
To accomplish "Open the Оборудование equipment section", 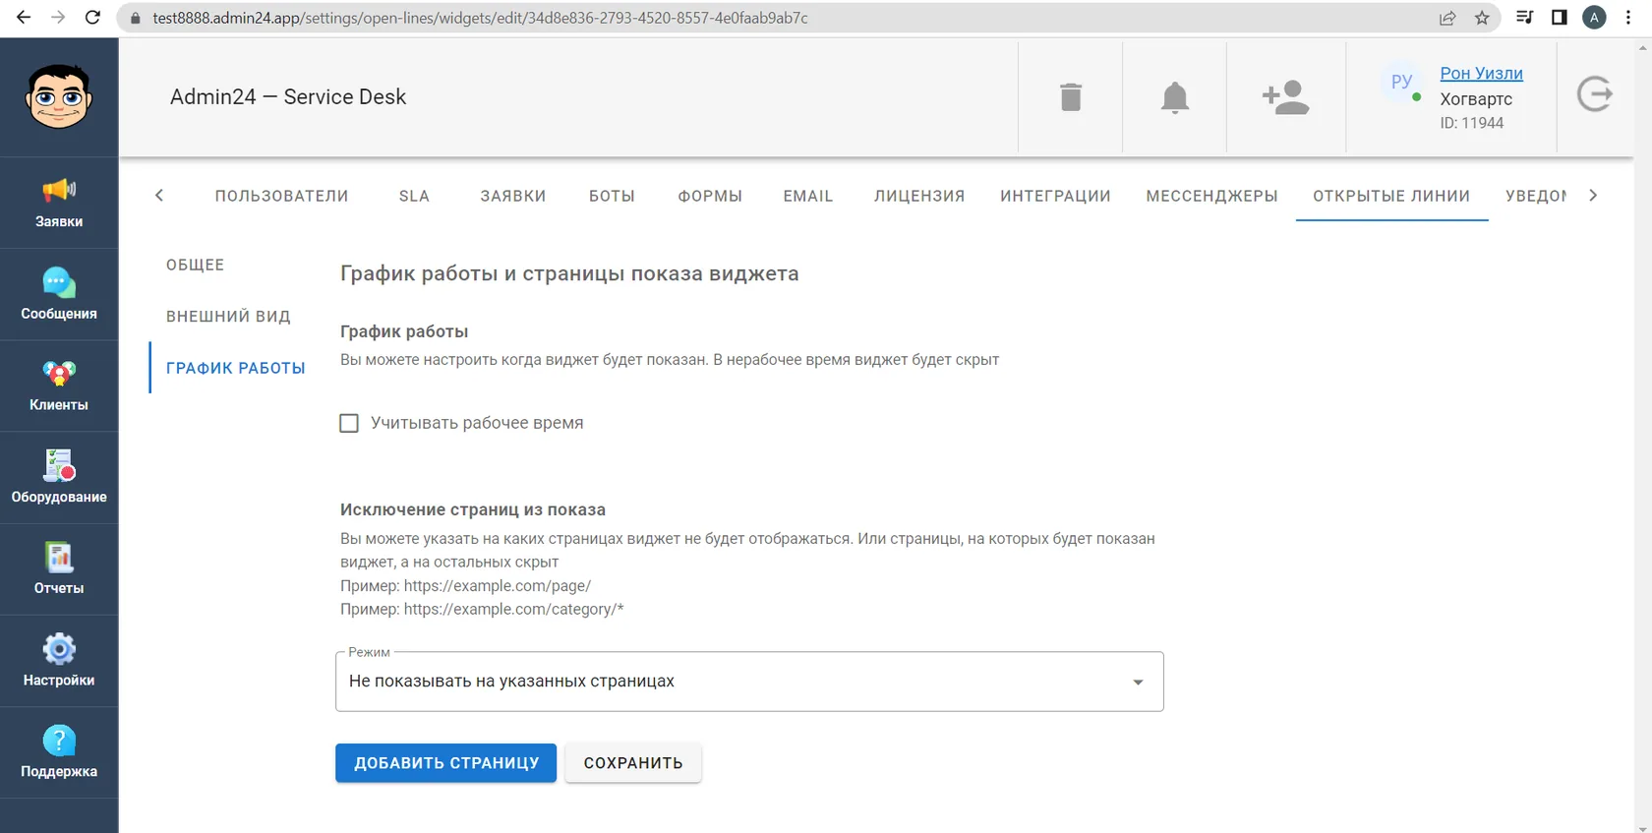I will 59,478.
